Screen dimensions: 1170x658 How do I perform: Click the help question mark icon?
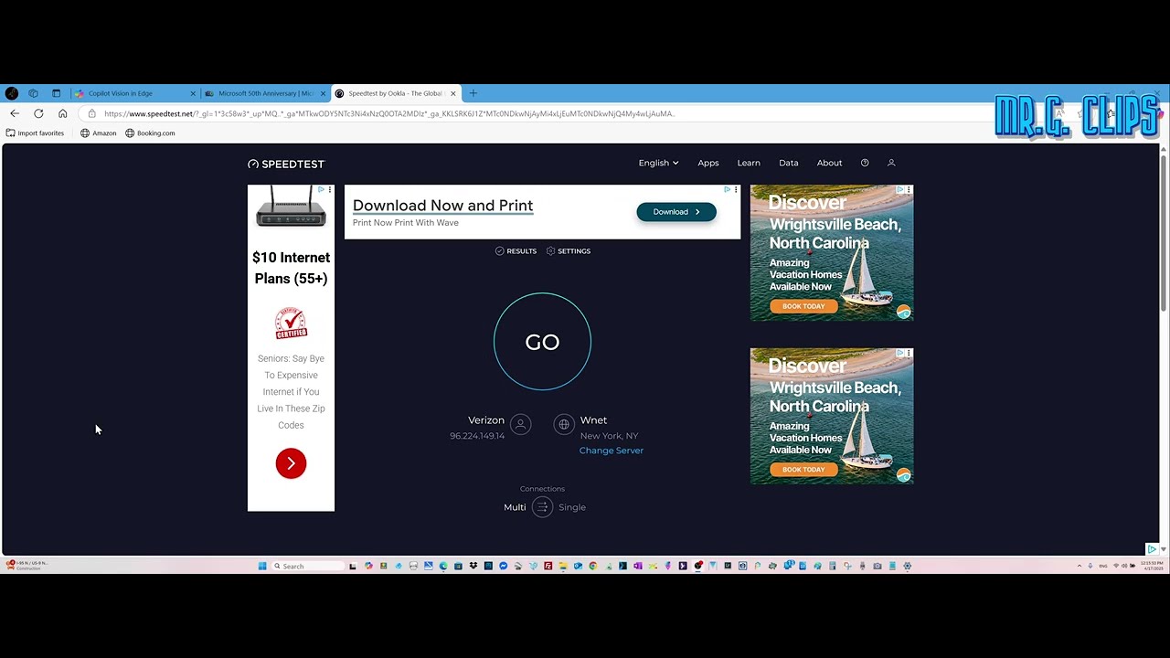(865, 163)
